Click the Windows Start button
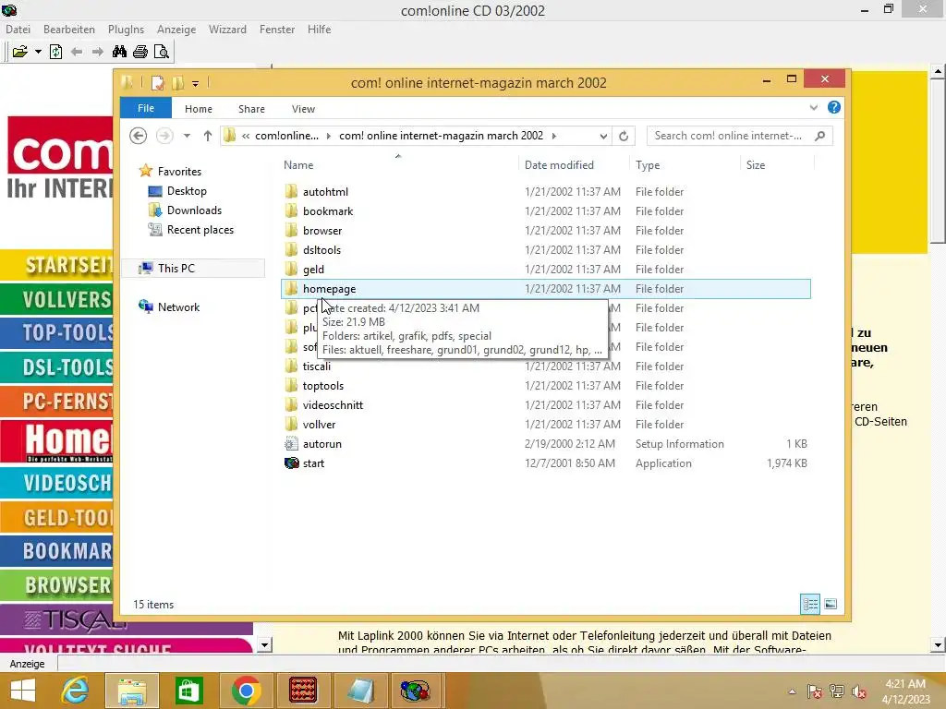This screenshot has width=946, height=709. 23,691
